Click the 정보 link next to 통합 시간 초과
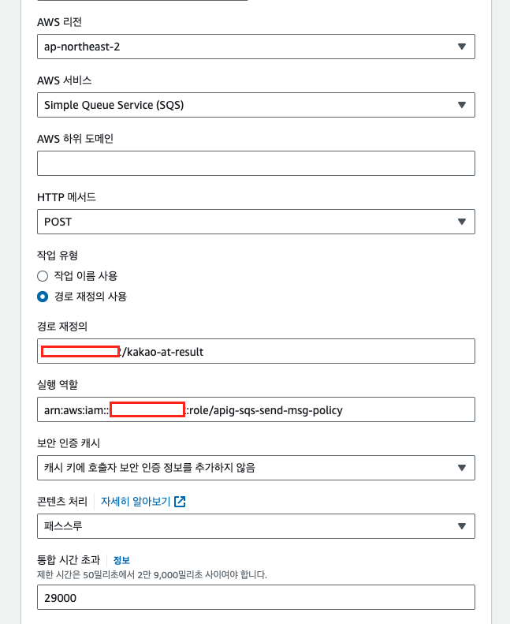 [121, 560]
